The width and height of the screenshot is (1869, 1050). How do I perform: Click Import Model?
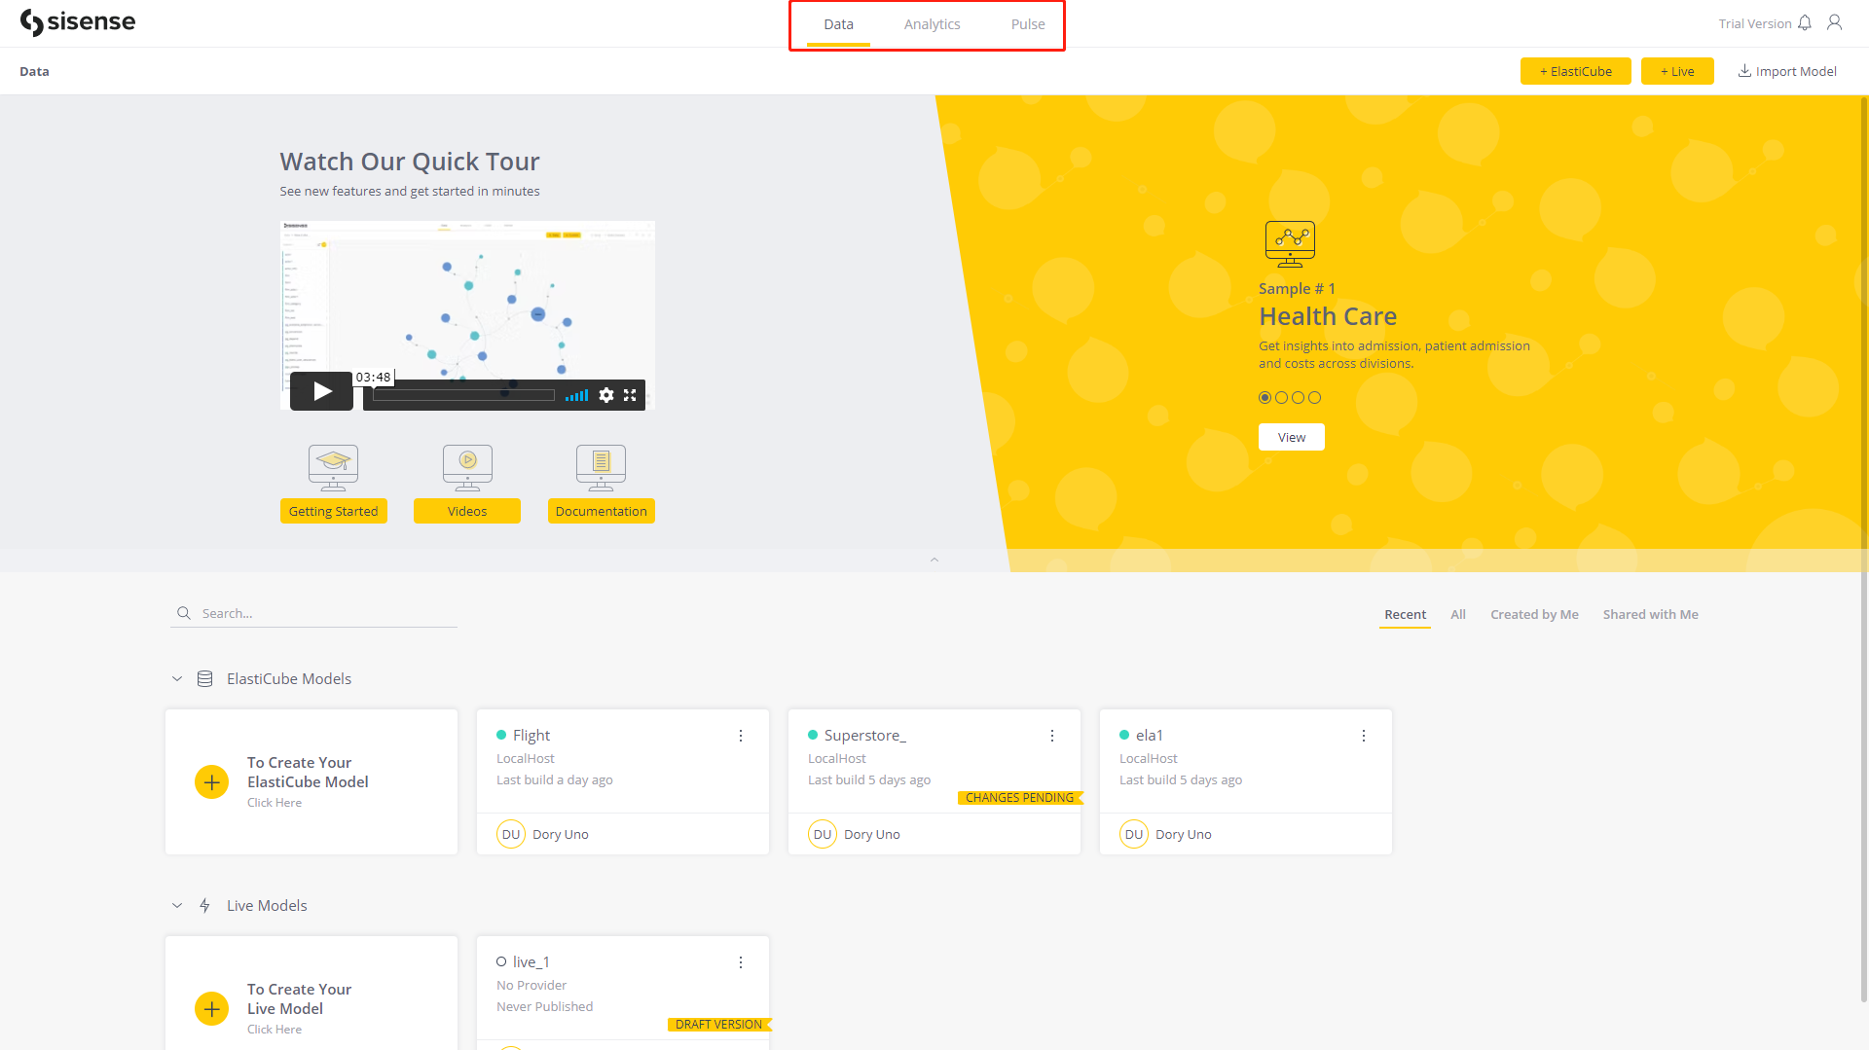[x=1787, y=71]
